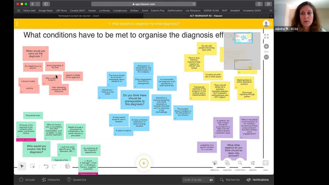Screen dimensions: 329x185
Task: Go back in Safari history
Action: (32, 4)
